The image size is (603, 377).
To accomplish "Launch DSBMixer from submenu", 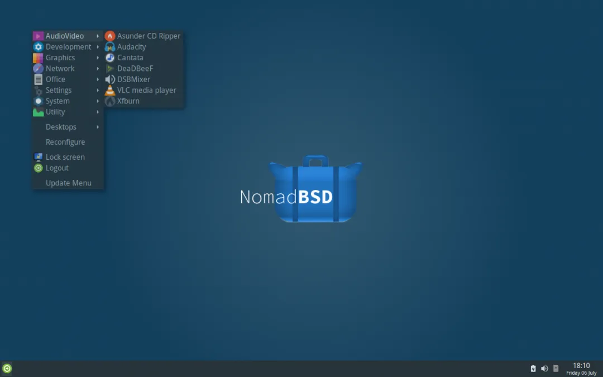I will [x=144, y=79].
